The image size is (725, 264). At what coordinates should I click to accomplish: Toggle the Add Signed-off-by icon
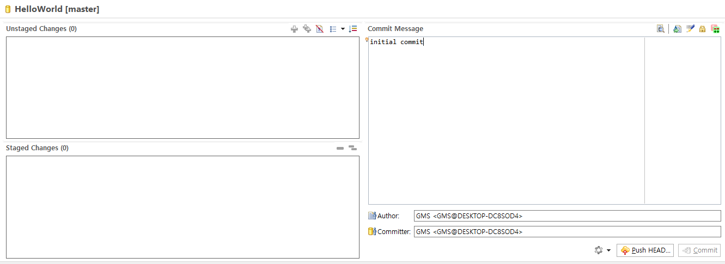(690, 29)
